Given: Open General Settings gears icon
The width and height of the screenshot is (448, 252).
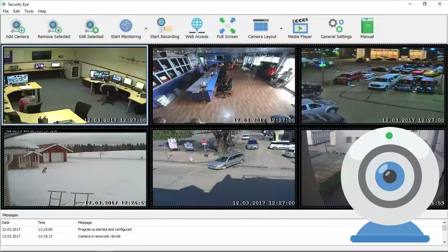Looking at the screenshot, I should (336, 26).
